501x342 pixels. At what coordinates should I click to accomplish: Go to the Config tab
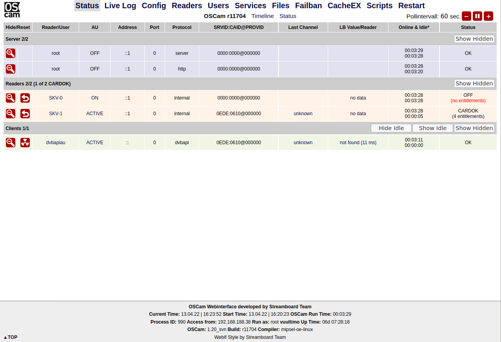(x=154, y=5)
